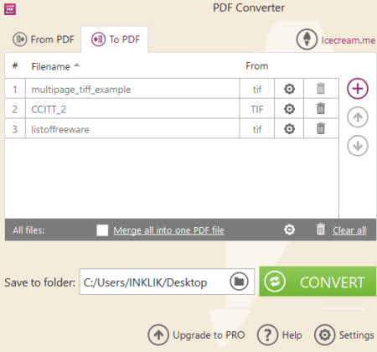Browse for output folder using folder icon
Viewport: 377px width, 352px height.
tap(239, 282)
